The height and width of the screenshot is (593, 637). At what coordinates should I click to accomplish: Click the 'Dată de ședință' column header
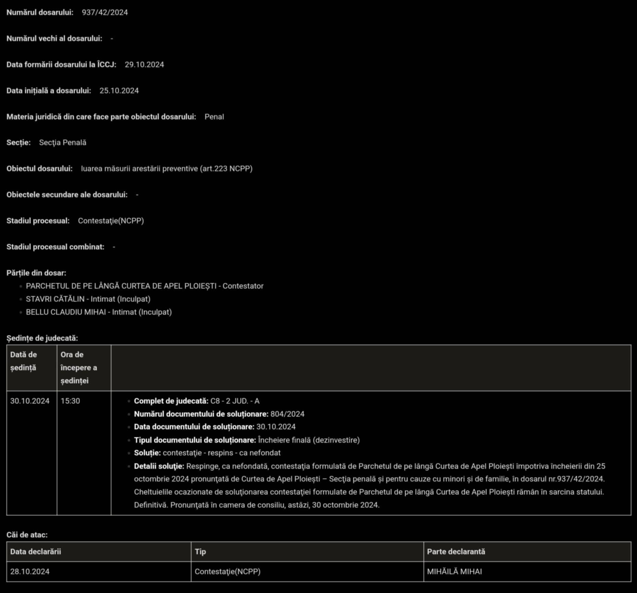pyautogui.click(x=23, y=361)
